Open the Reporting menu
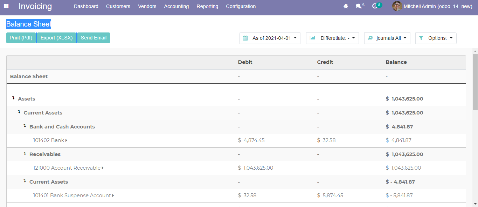Screen dimensions: 478x207 click(207, 6)
